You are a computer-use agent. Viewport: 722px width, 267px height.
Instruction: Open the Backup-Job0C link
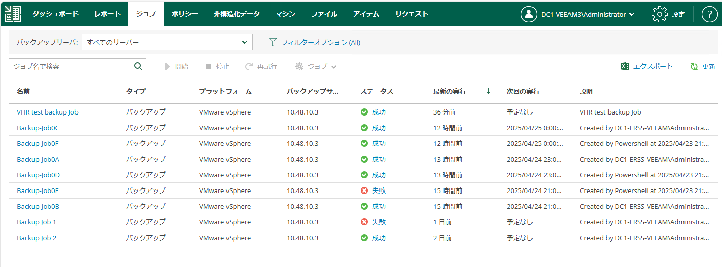tap(38, 128)
